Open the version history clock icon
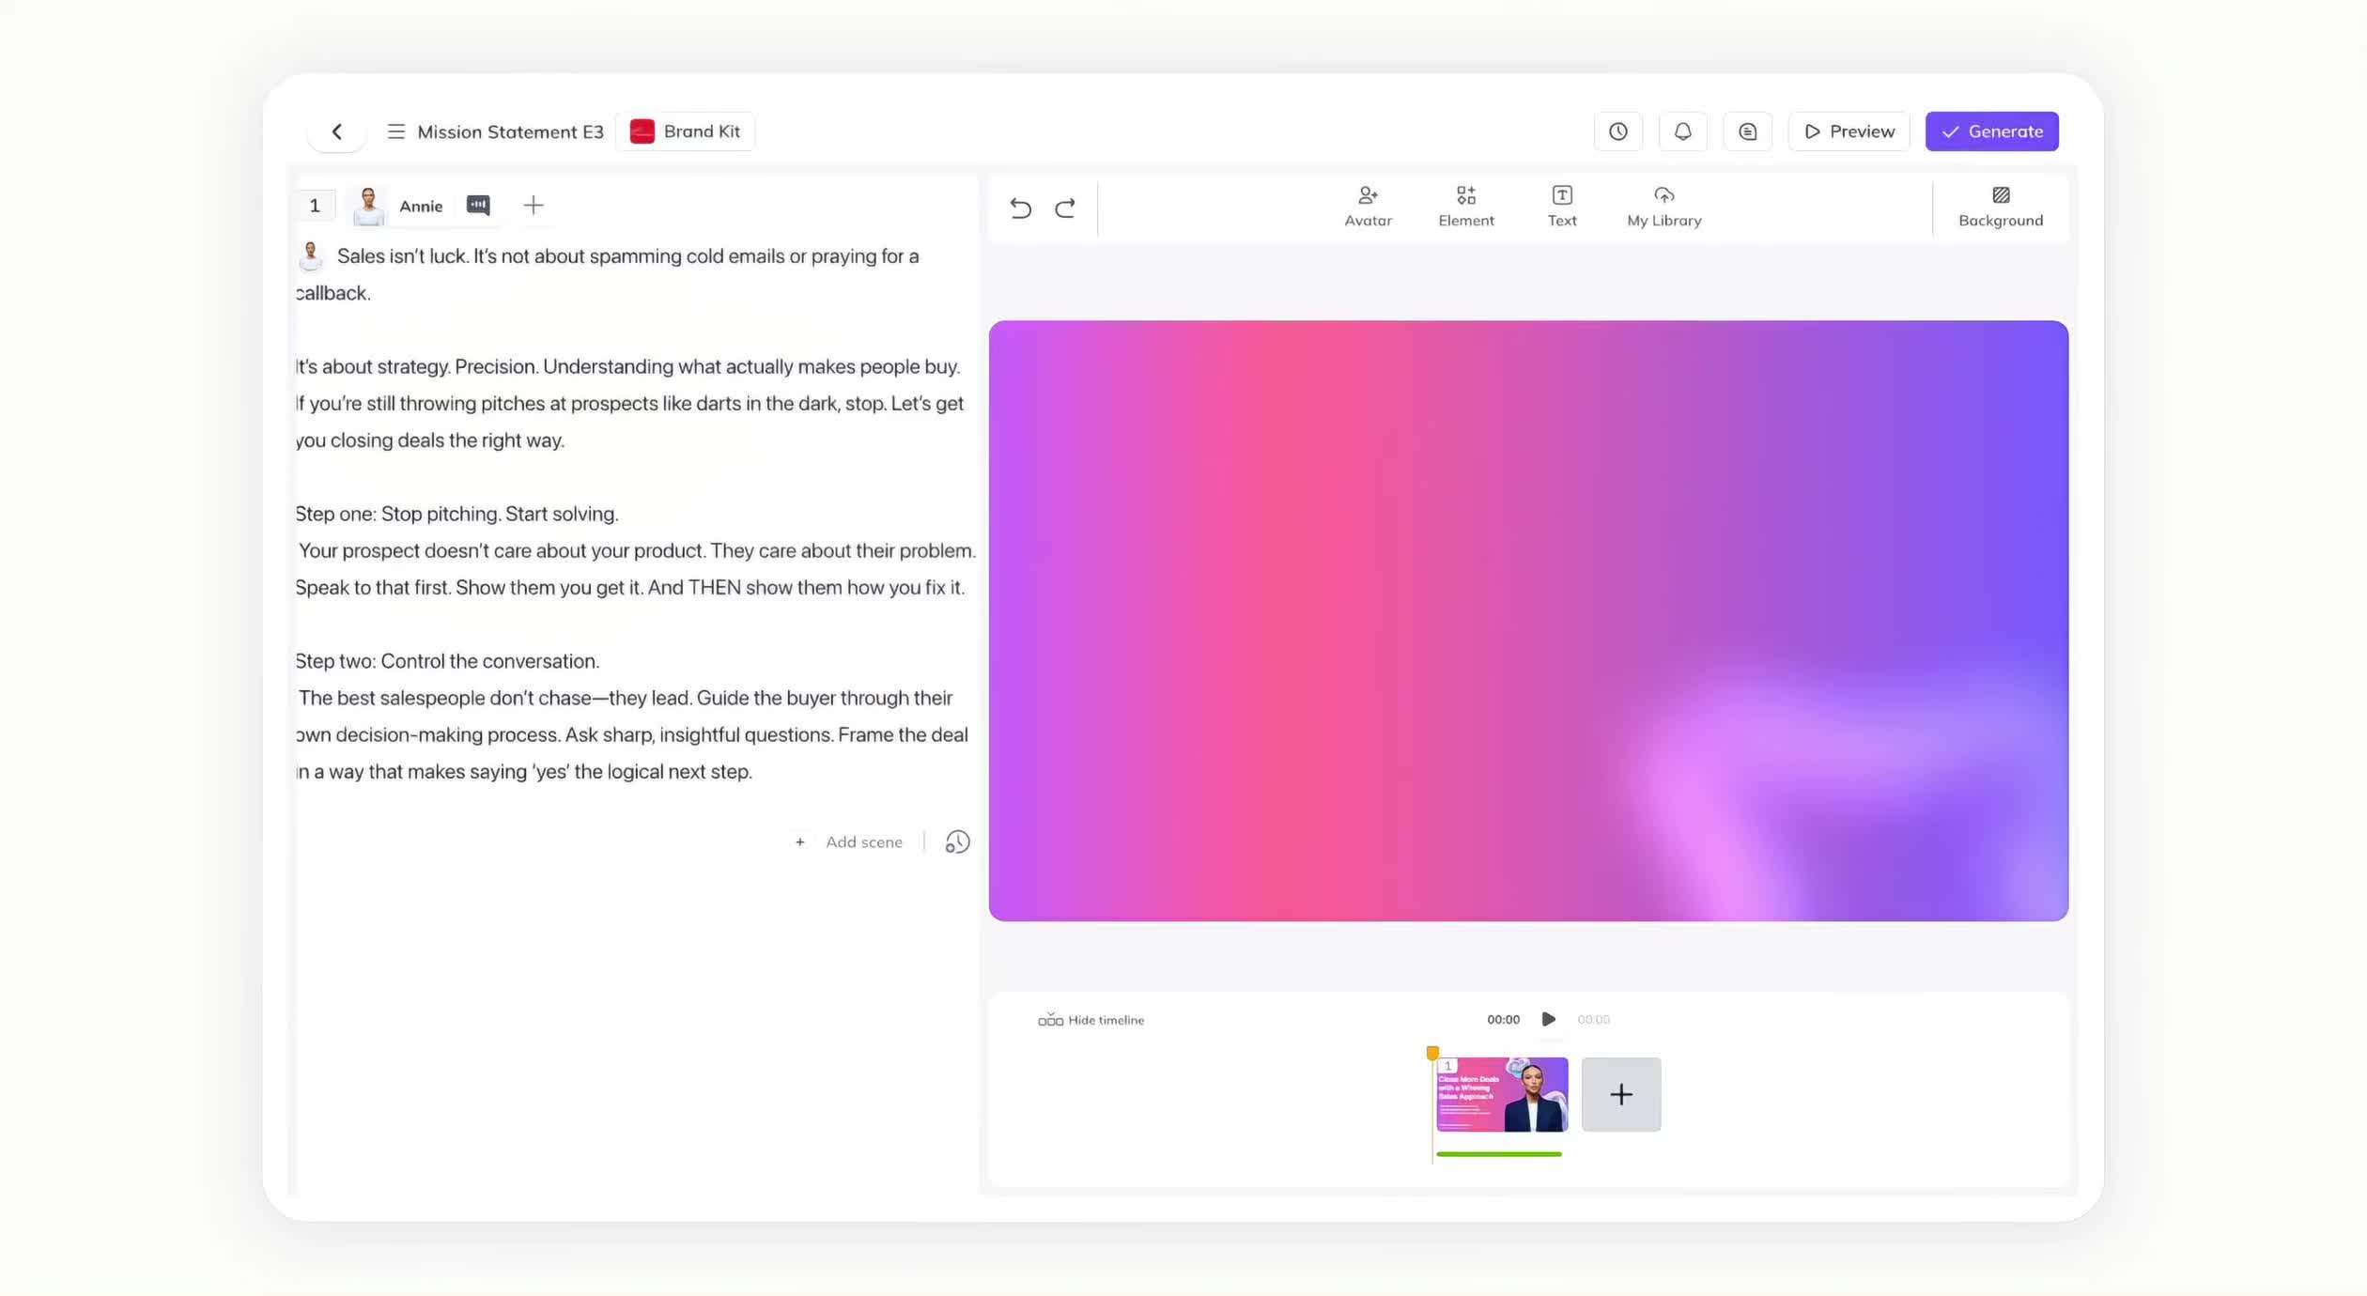2367x1296 pixels. tap(1617, 131)
